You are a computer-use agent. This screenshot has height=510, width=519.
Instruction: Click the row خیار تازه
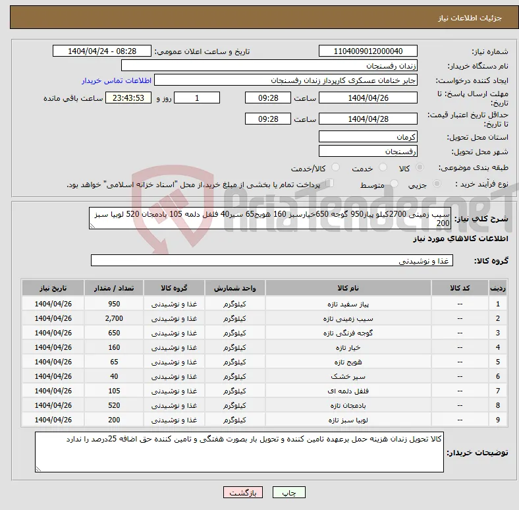click(265, 347)
